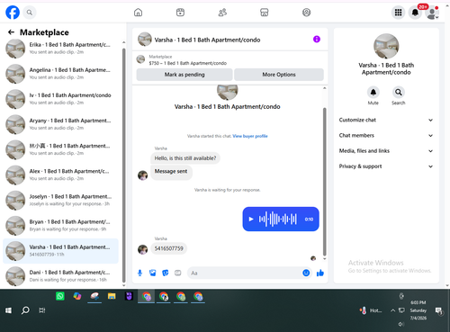Click Varsha's avatar beside phone number message
450x332 pixels.
pyautogui.click(x=142, y=249)
